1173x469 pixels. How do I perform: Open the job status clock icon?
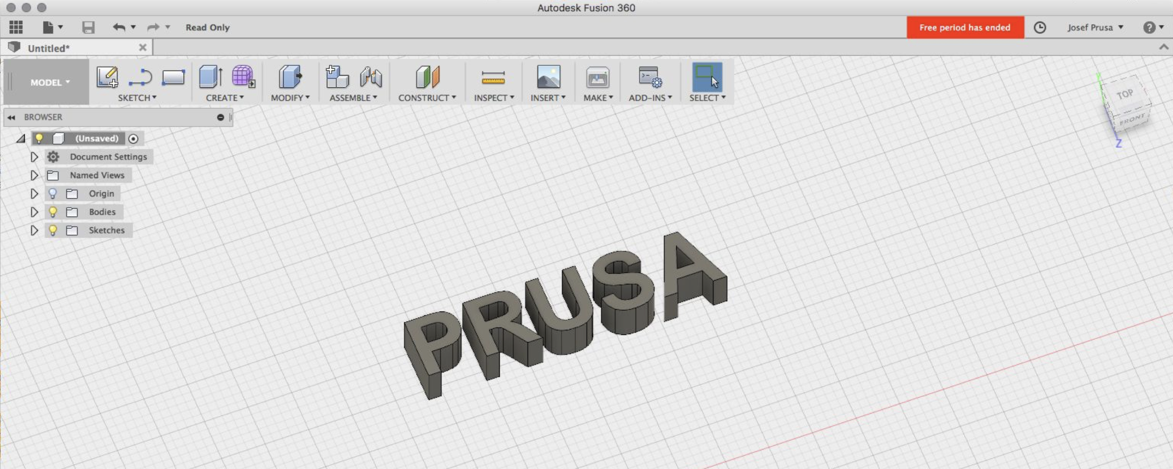1039,28
